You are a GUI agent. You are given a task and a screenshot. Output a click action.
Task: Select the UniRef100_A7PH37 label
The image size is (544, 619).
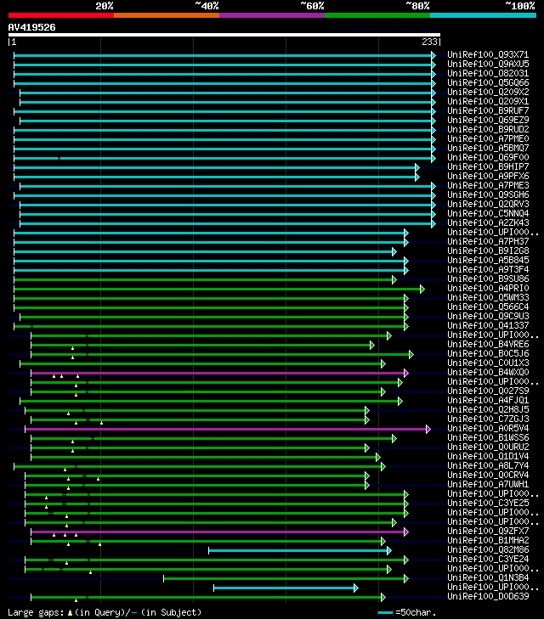(x=488, y=242)
